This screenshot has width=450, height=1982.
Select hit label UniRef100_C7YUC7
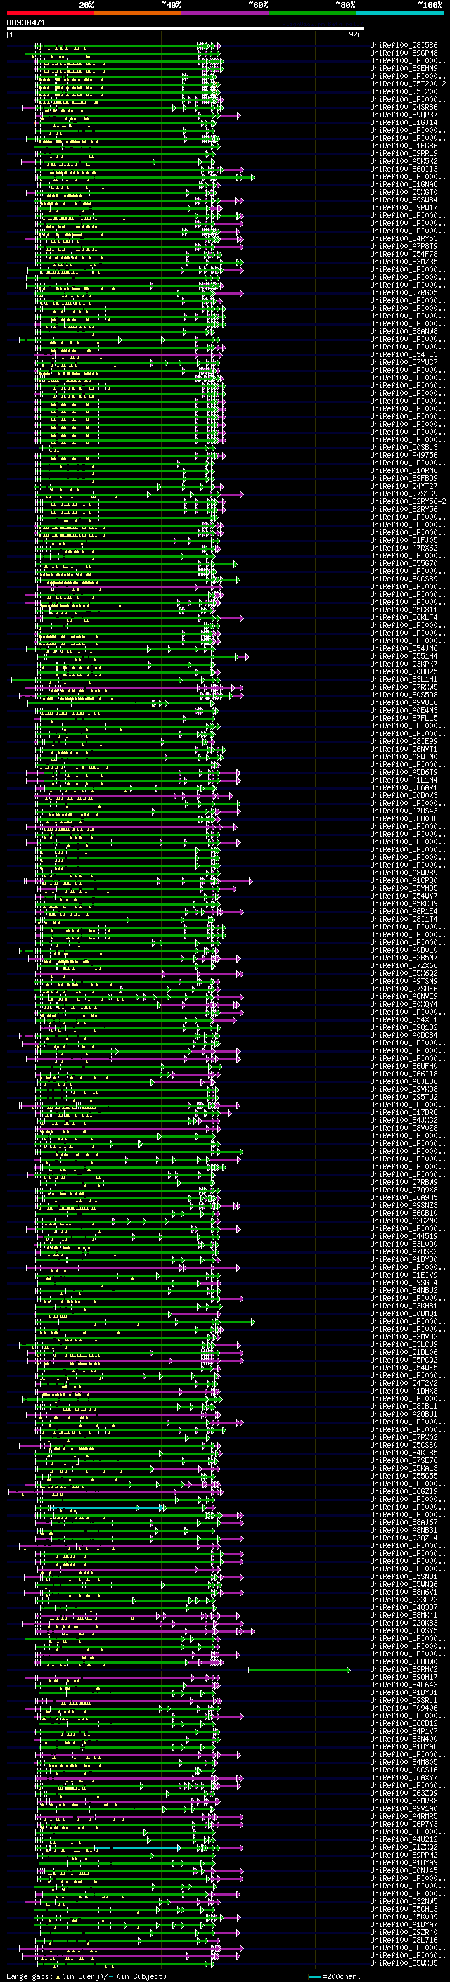point(404,362)
